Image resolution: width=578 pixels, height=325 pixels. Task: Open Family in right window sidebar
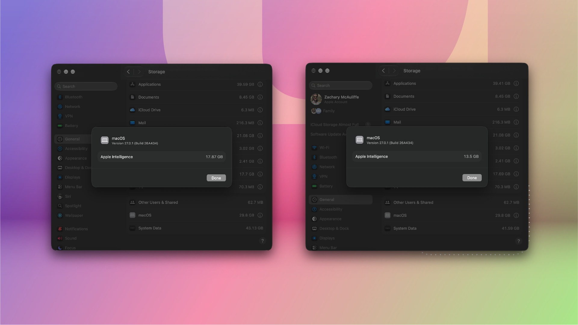(x=341, y=111)
